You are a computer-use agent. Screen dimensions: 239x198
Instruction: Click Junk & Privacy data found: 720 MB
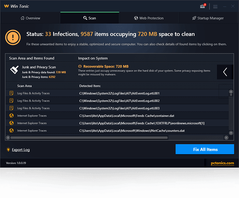pyautogui.click(x=44, y=72)
